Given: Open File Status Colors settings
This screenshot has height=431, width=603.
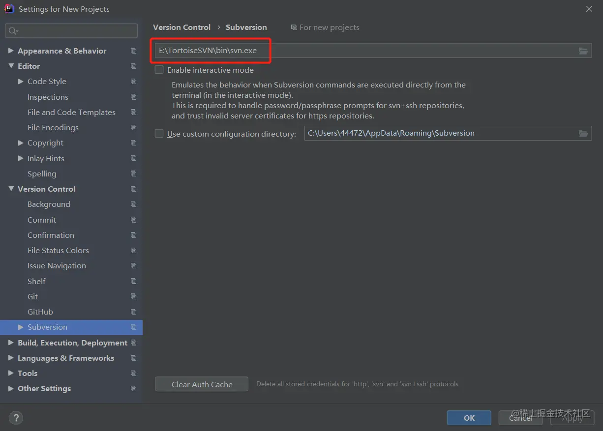Looking at the screenshot, I should (x=58, y=250).
